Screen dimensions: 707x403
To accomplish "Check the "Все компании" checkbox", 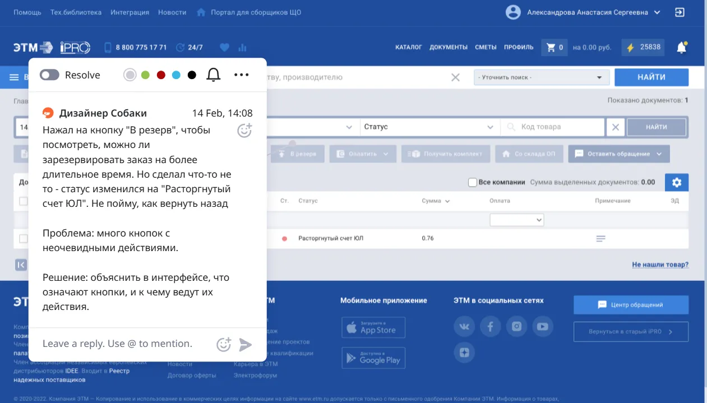I will point(473,182).
